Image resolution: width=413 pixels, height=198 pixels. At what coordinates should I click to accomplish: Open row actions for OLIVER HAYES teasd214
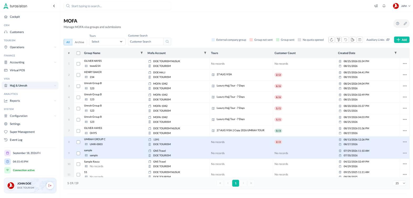(x=405, y=64)
